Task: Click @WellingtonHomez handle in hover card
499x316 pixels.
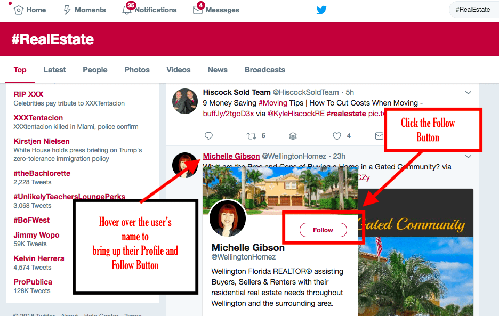Action: point(244,257)
